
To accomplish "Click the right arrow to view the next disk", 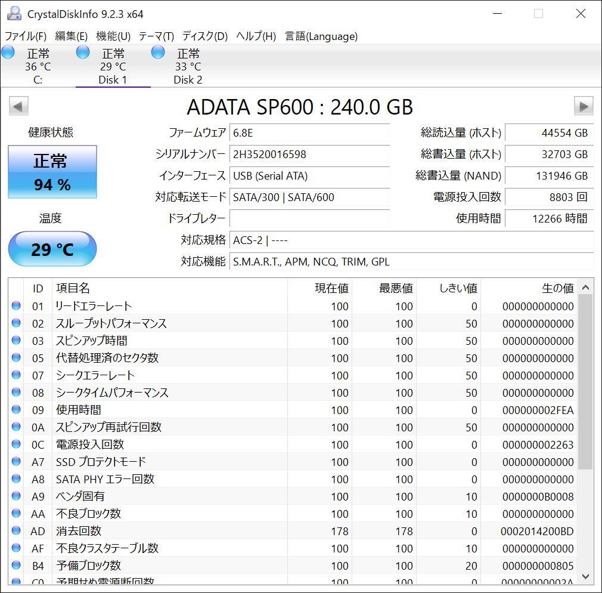I will point(584,106).
